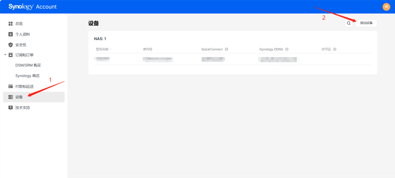Click the 付款和运送 card icon
The image size is (395, 178).
click(11, 86)
